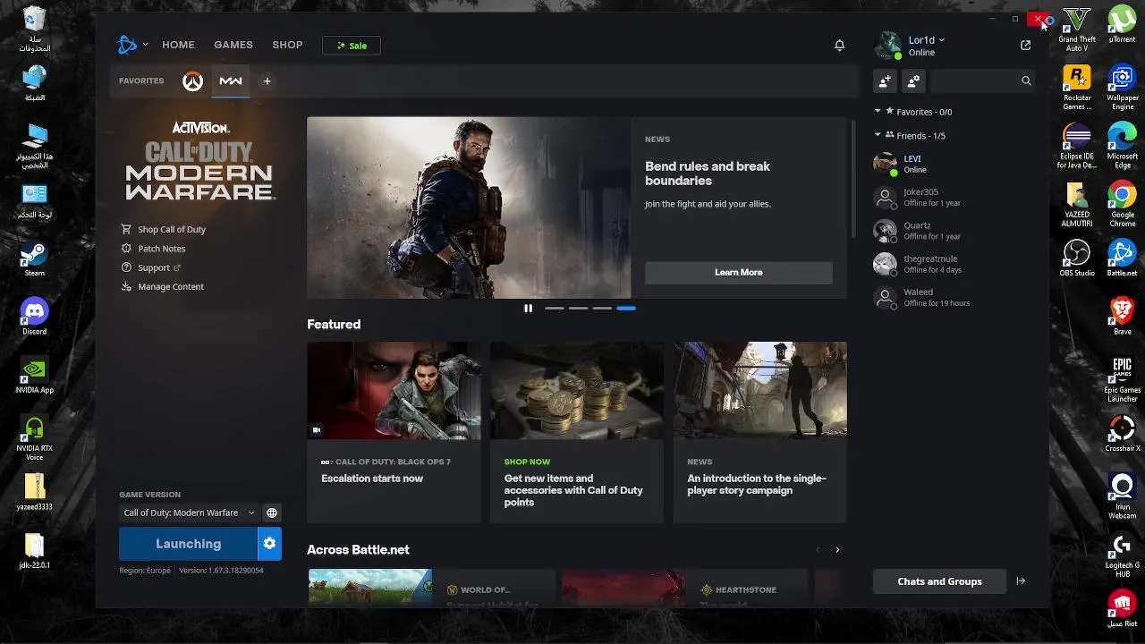Select the first carousel slide indicator
Screen dimensions: 1145x644
tap(555, 308)
